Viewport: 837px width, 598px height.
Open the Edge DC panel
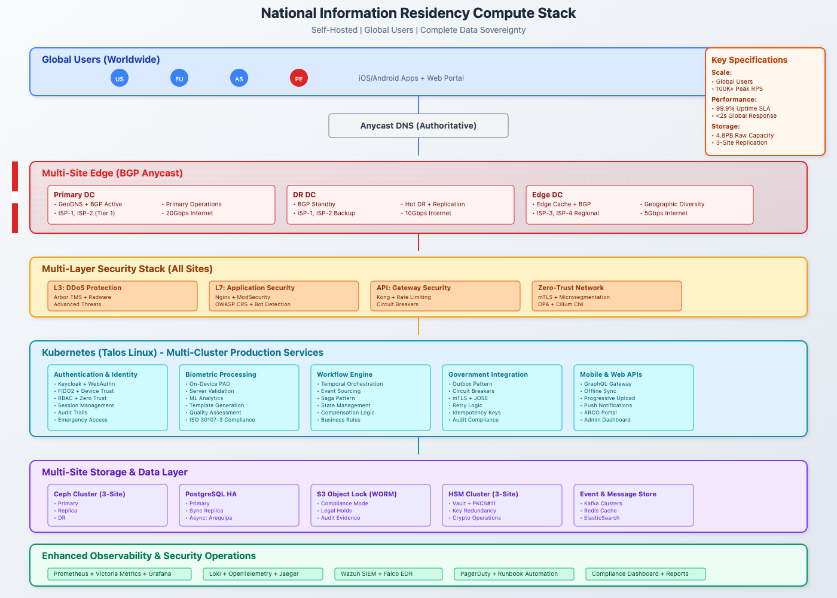[639, 205]
